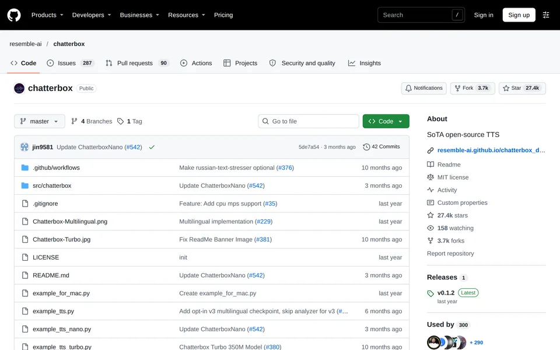Open the 42 Commits history

381,147
